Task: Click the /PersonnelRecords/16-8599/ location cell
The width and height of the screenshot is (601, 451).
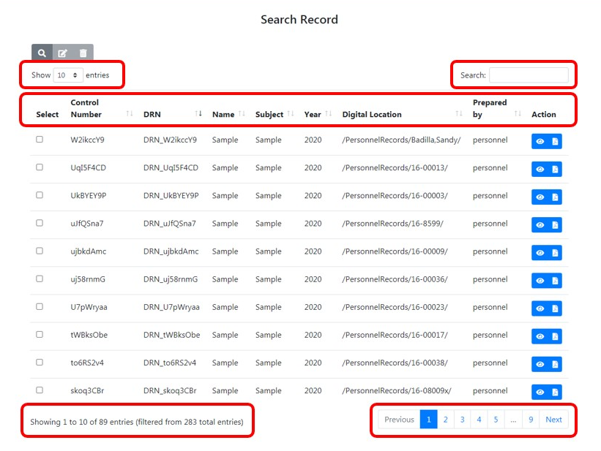Action: (x=392, y=224)
